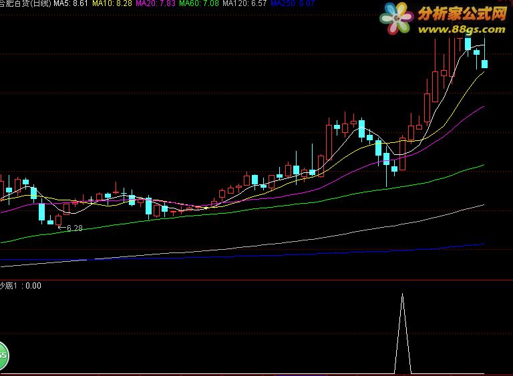Click the MA60: 7.08 indicator label

pyautogui.click(x=199, y=3)
